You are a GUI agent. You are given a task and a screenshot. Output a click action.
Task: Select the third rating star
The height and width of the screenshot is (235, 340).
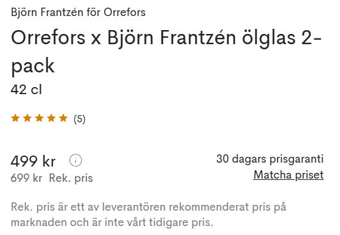(x=39, y=118)
